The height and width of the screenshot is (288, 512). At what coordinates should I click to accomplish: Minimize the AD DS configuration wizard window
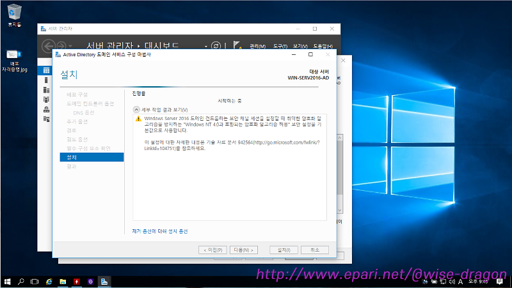coord(294,54)
